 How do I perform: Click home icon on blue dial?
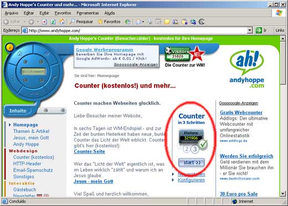20,54
